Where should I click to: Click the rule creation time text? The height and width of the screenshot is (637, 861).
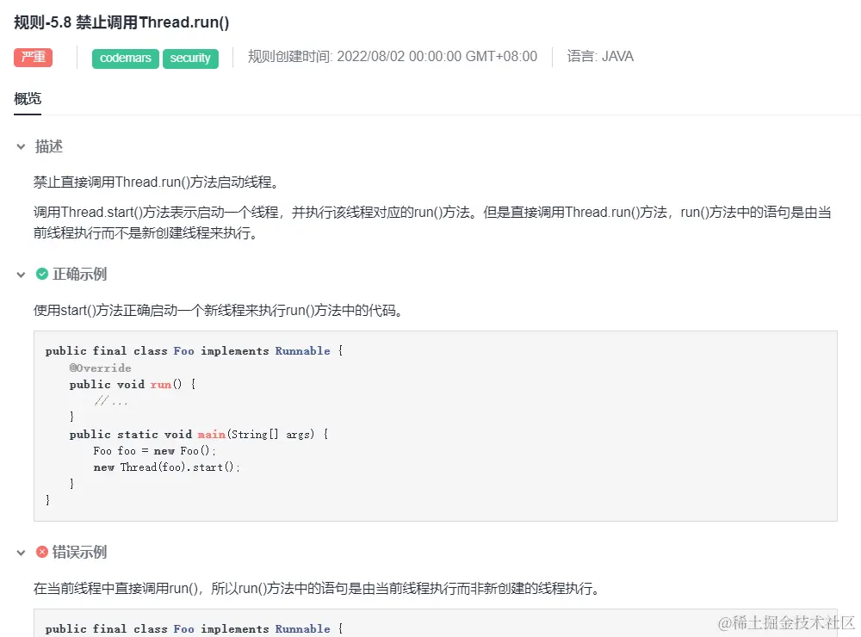(393, 57)
